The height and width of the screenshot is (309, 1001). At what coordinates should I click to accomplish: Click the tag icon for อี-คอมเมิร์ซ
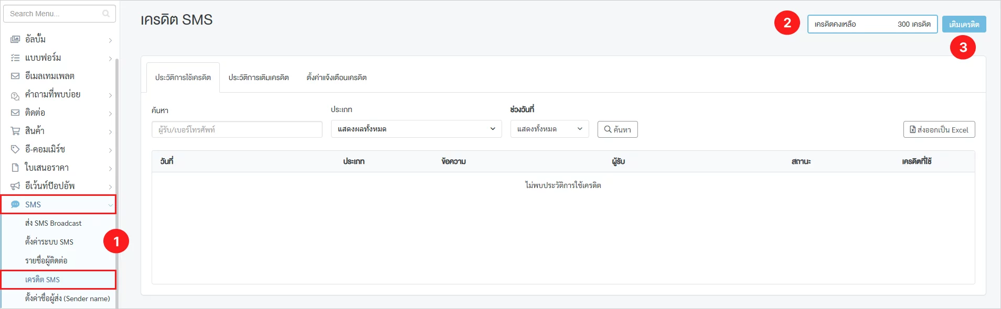pos(15,149)
